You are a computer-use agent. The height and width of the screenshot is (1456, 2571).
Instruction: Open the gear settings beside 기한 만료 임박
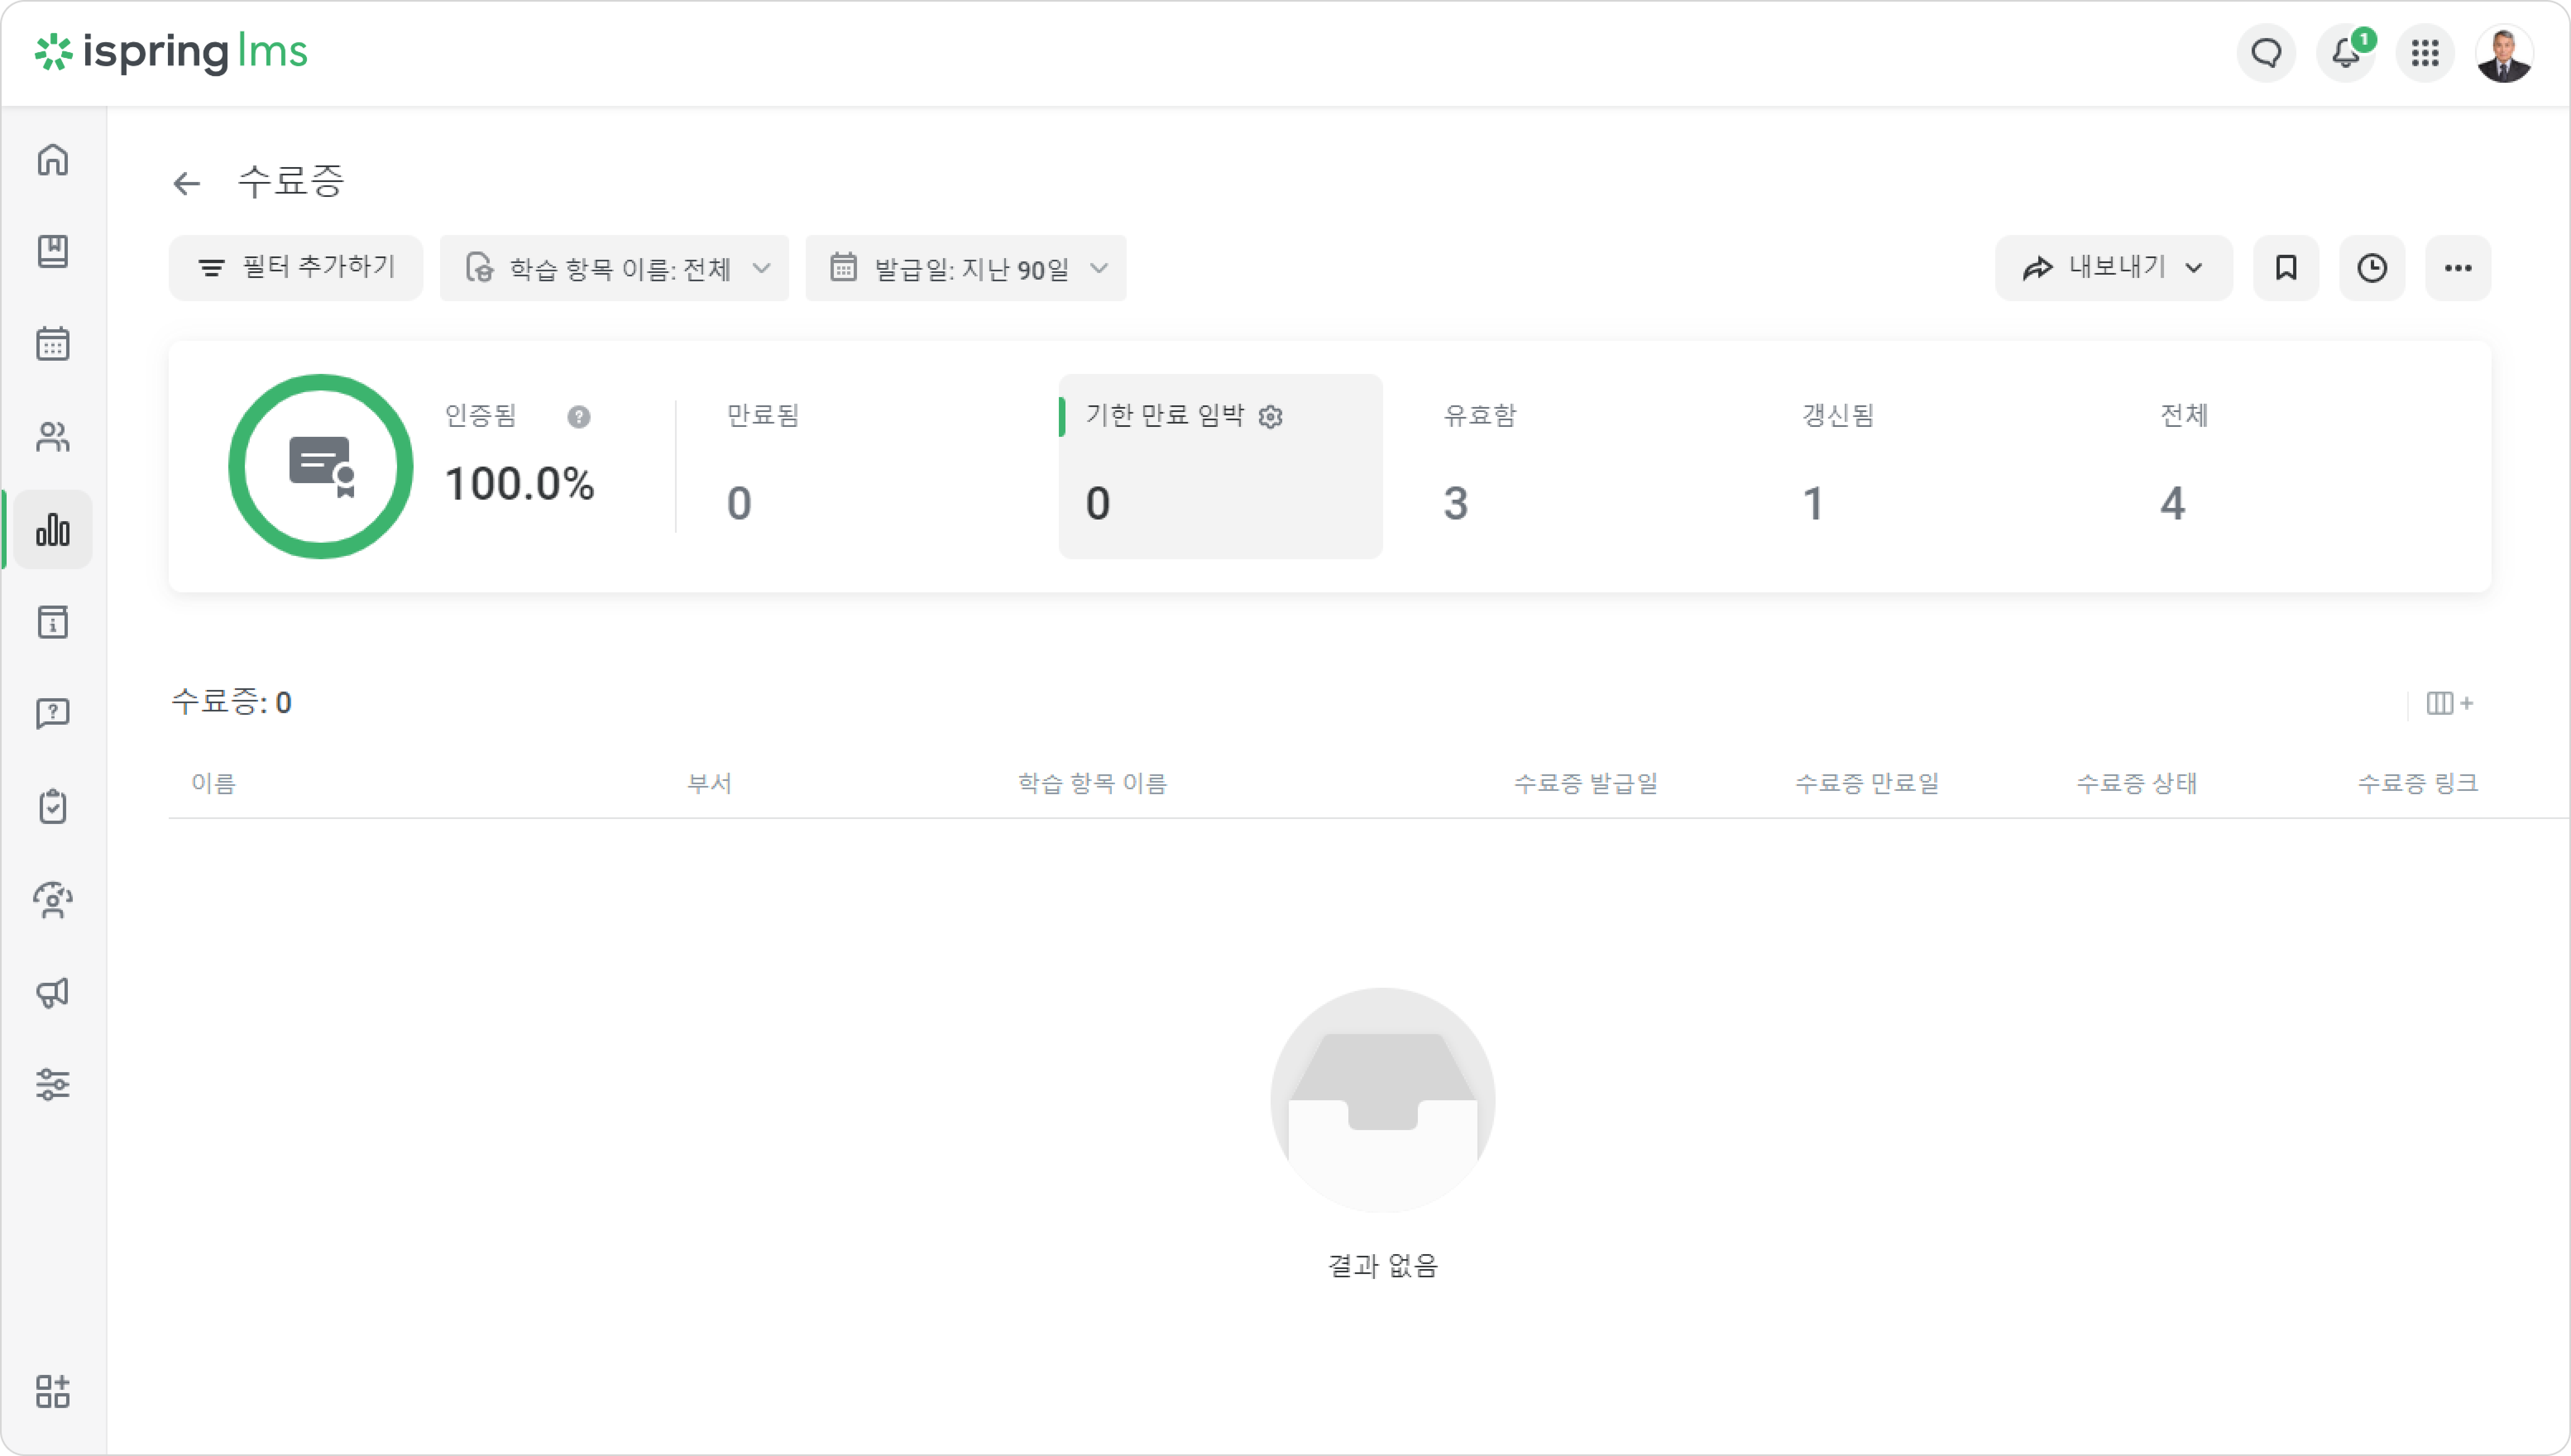point(1271,417)
